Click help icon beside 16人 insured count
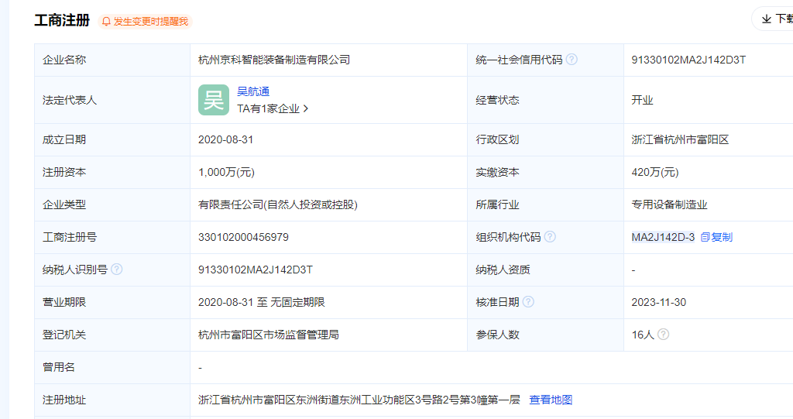This screenshot has width=793, height=419. point(663,335)
